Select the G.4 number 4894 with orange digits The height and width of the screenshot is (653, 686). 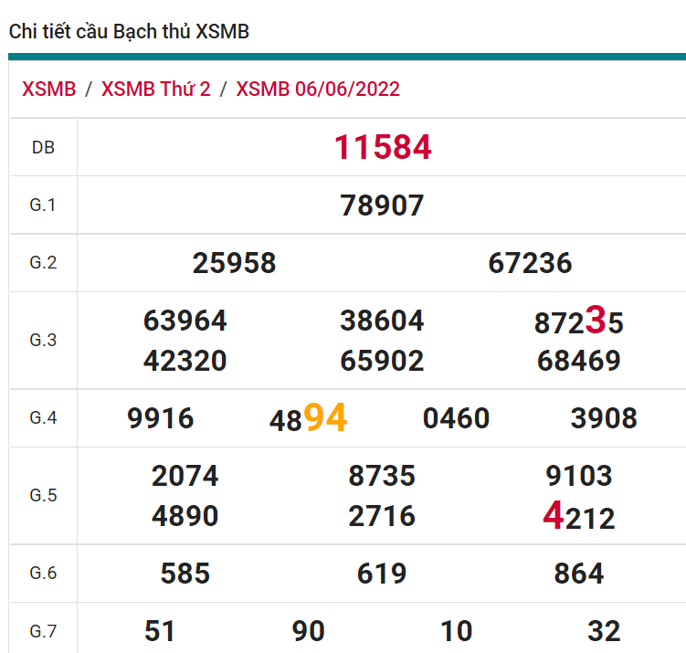(308, 418)
